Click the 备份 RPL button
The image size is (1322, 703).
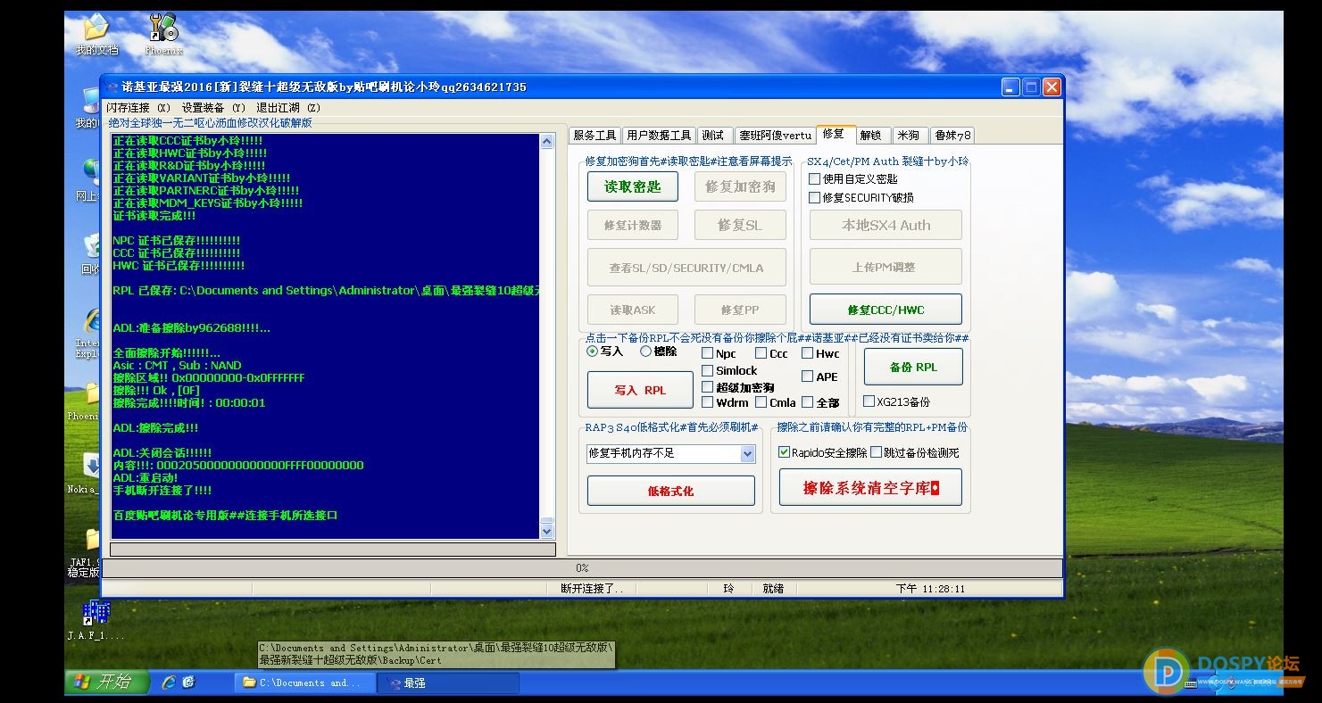tap(913, 367)
